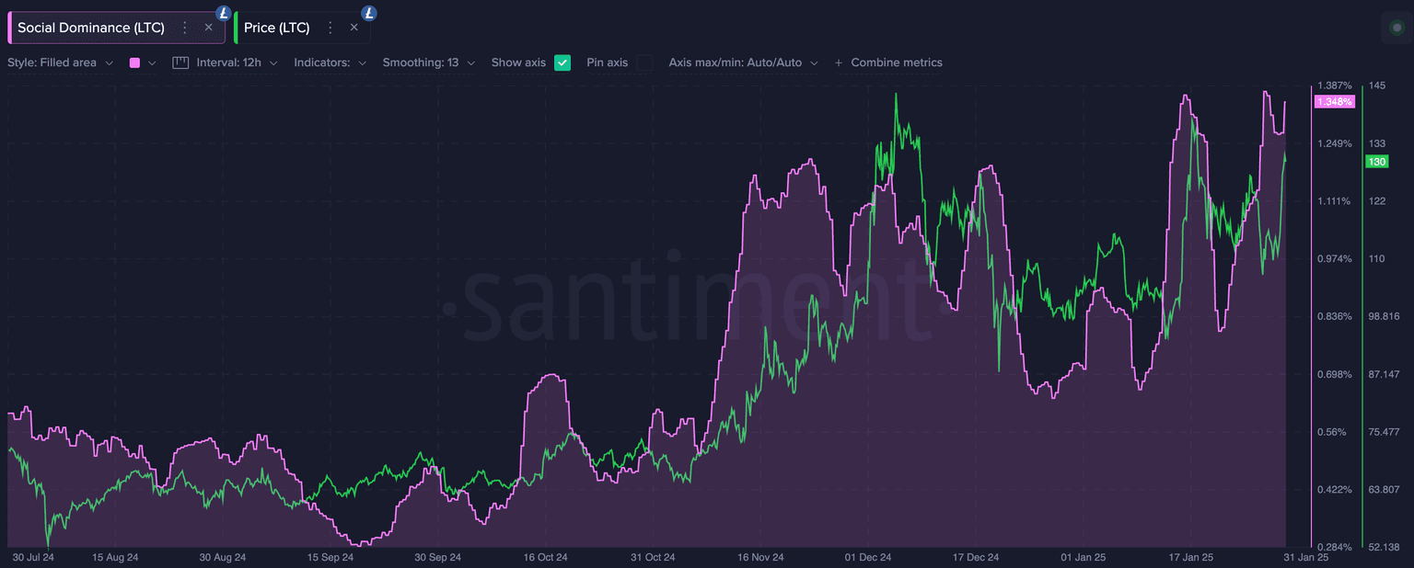Click Litecoin badge on Social Dominance tab

click(223, 13)
